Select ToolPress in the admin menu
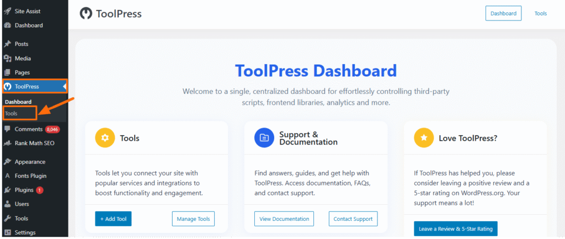565x239 pixels. coord(35,87)
